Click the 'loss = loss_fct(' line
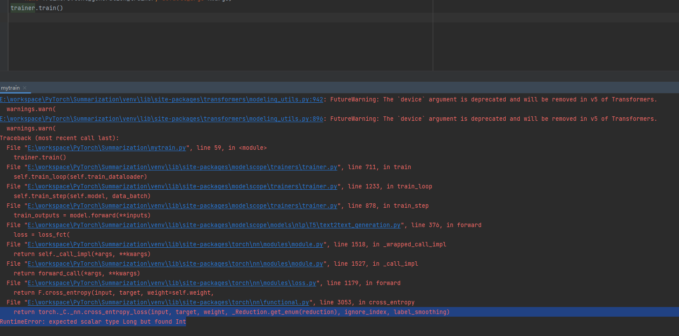 click(42, 235)
